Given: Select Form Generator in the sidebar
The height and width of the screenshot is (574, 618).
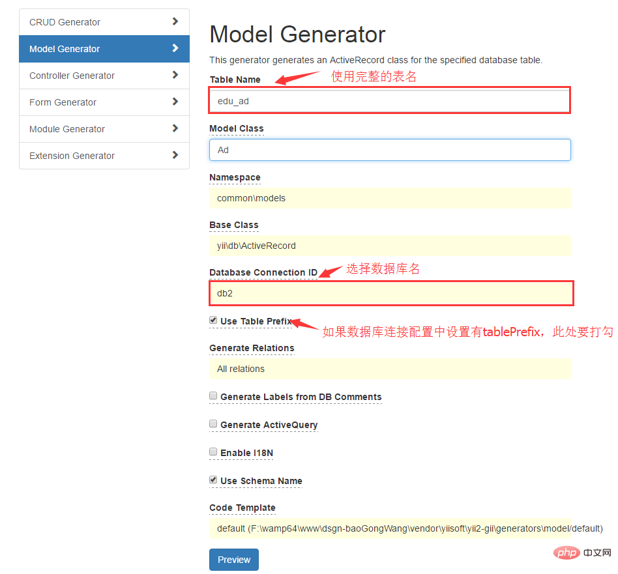Looking at the screenshot, I should (63, 102).
